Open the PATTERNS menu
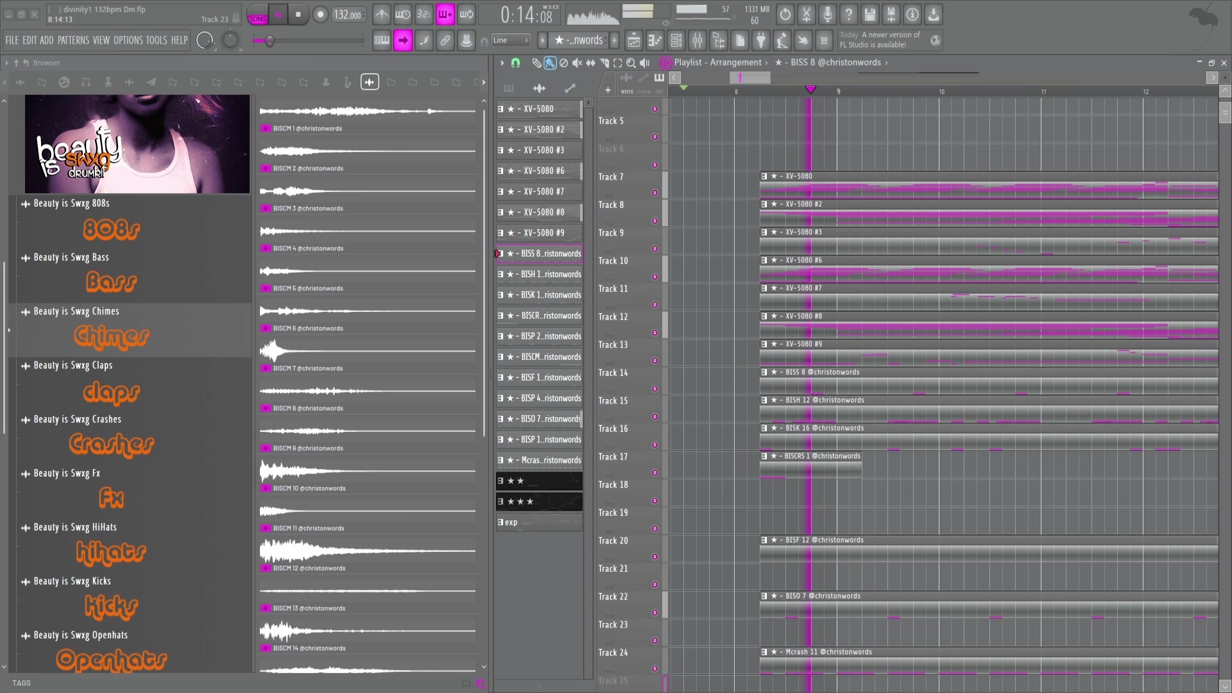The height and width of the screenshot is (693, 1232). (x=73, y=40)
